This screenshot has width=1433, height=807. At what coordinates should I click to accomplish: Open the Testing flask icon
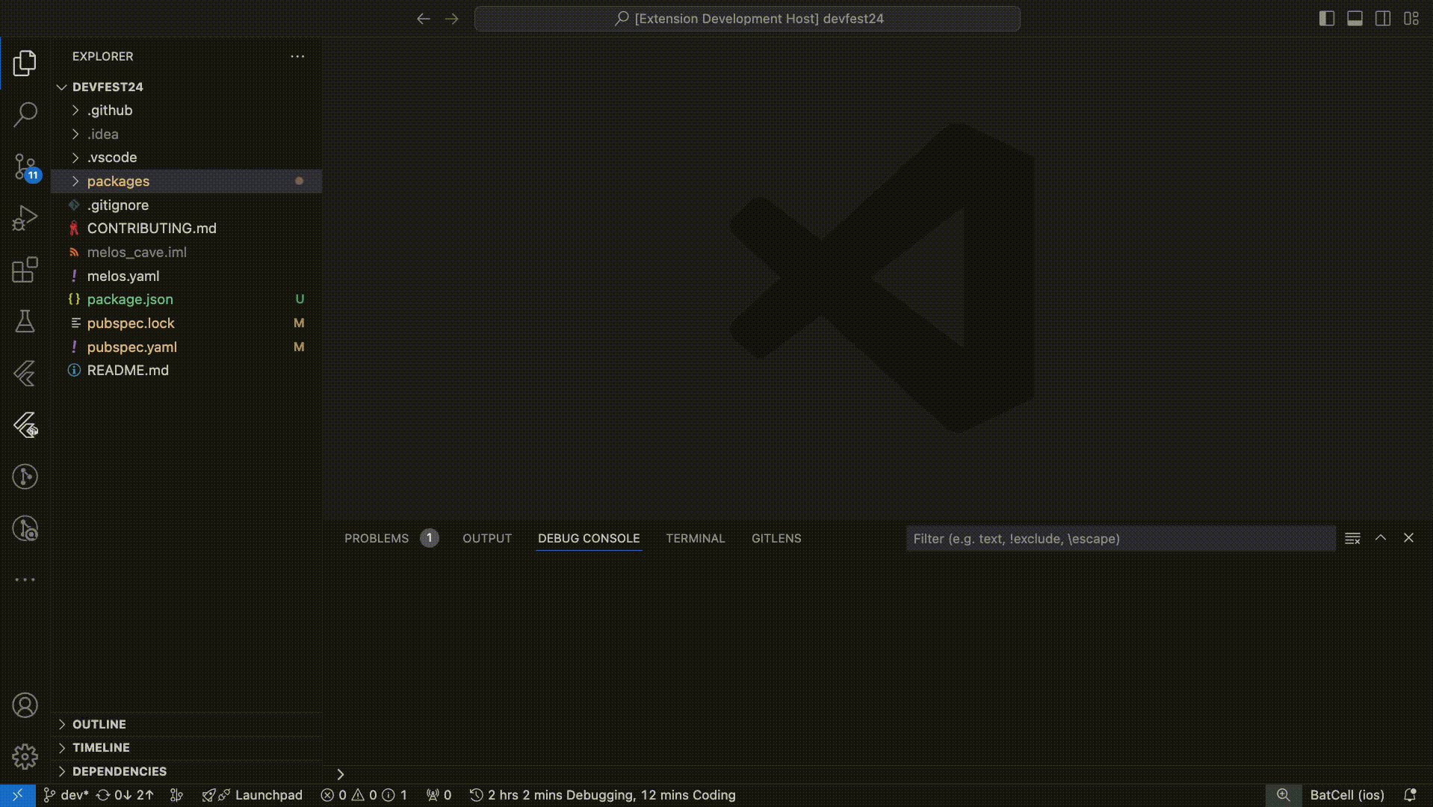25,321
